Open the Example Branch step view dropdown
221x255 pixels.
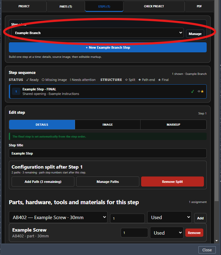tap(97, 33)
